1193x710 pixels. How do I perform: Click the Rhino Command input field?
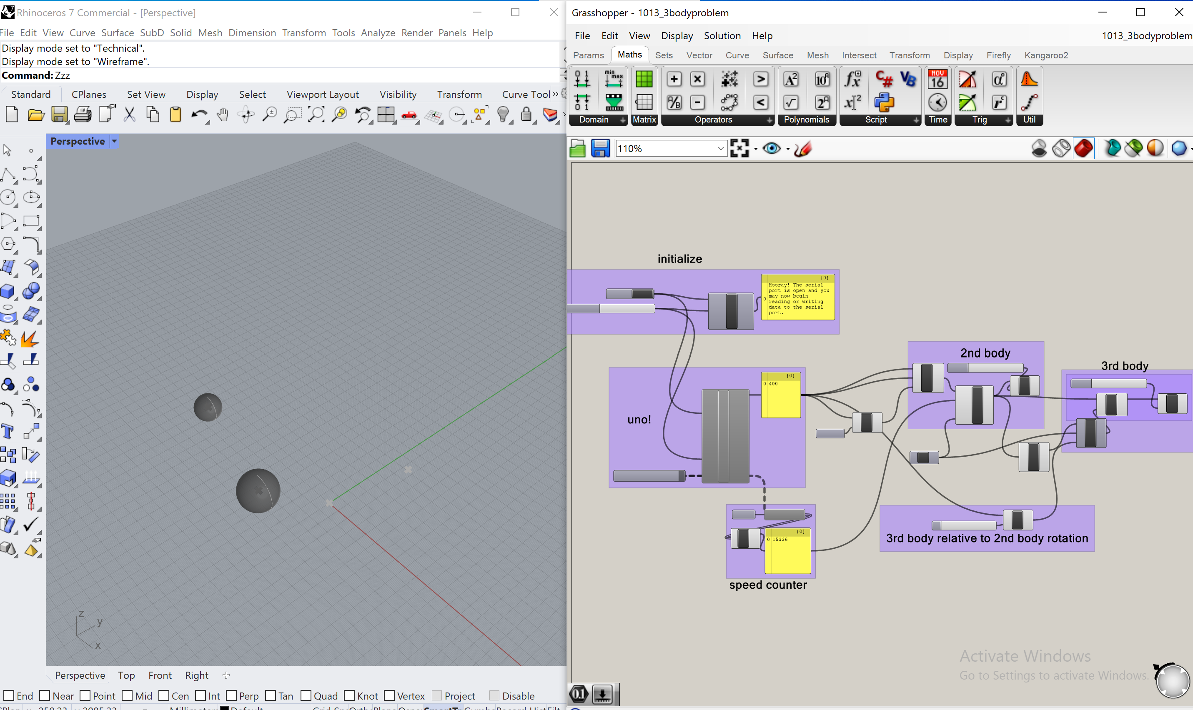[x=306, y=75]
